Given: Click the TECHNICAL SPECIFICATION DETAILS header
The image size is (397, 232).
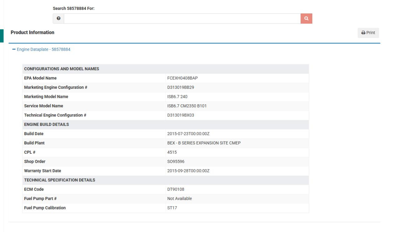Looking at the screenshot, I should click(60, 180).
